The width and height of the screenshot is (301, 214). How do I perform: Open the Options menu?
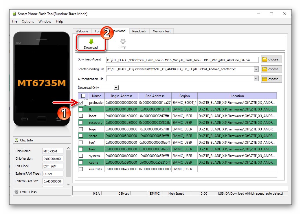point(28,21)
